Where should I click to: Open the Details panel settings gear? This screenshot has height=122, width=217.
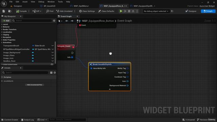click(55, 73)
